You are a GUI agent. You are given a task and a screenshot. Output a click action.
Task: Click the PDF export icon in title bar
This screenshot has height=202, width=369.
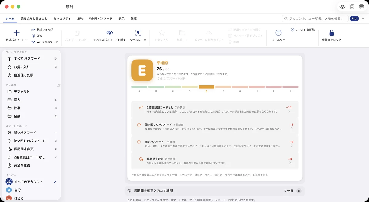click(x=352, y=7)
